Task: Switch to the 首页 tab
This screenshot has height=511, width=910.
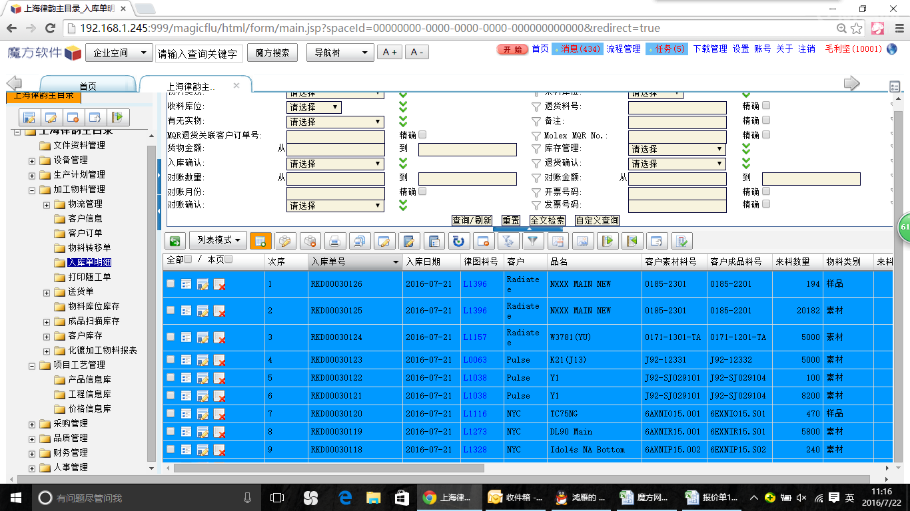Action: tap(88, 86)
